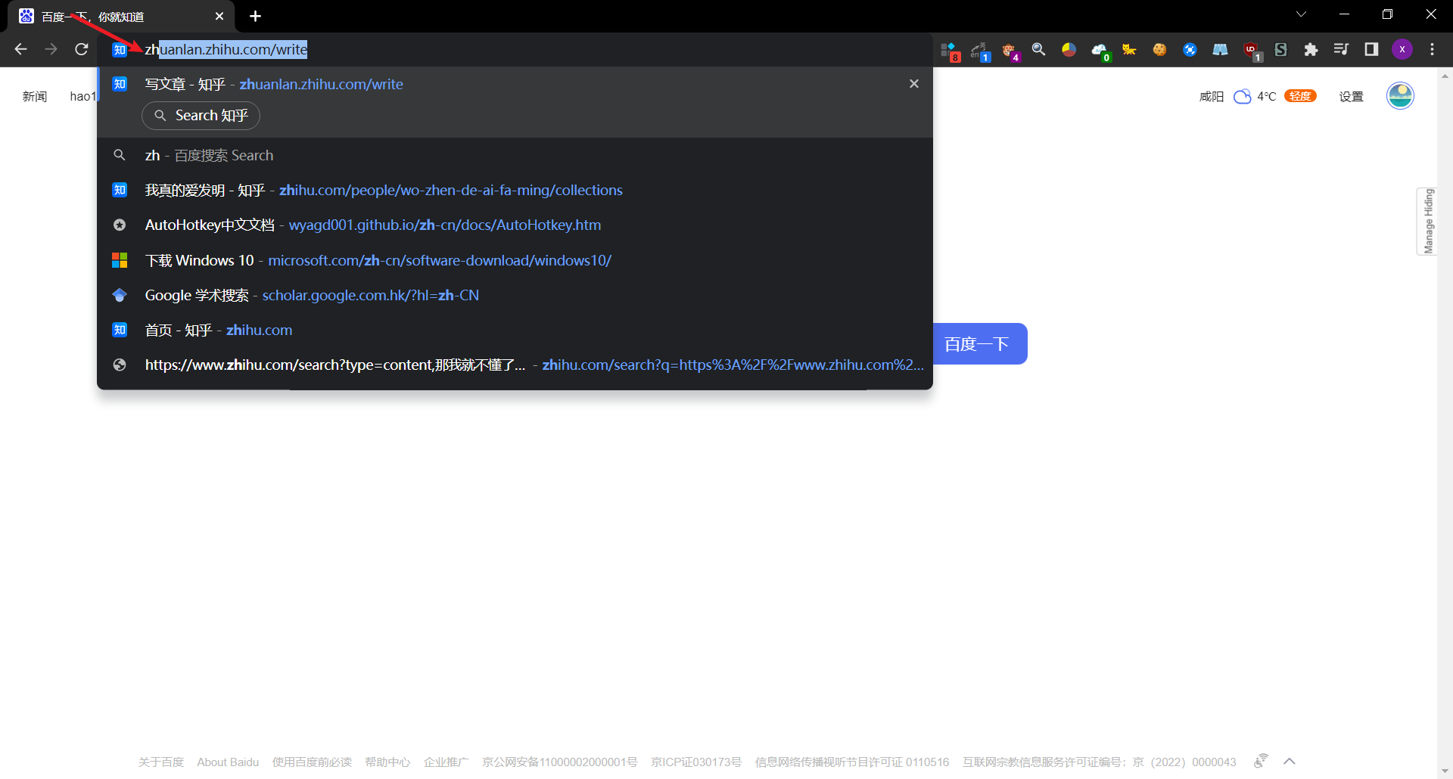Image resolution: width=1453 pixels, height=779 pixels.
Task: Open the 新闻 link on Baidu
Action: pyautogui.click(x=35, y=96)
